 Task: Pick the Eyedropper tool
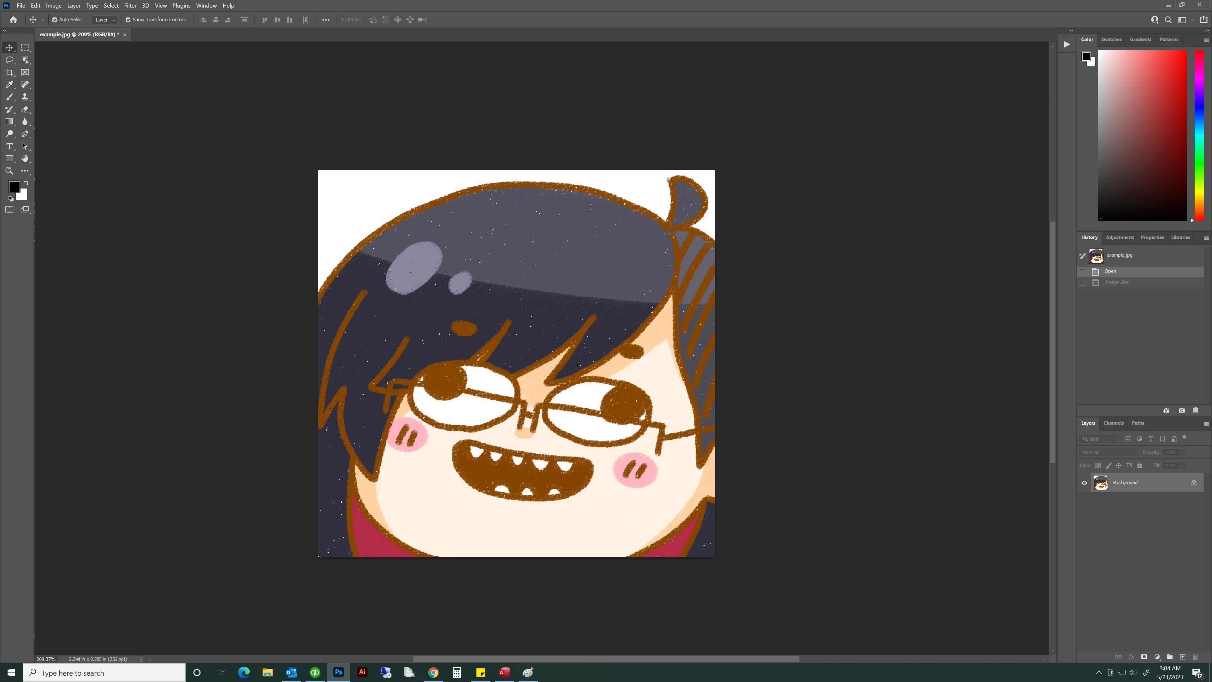coord(9,85)
